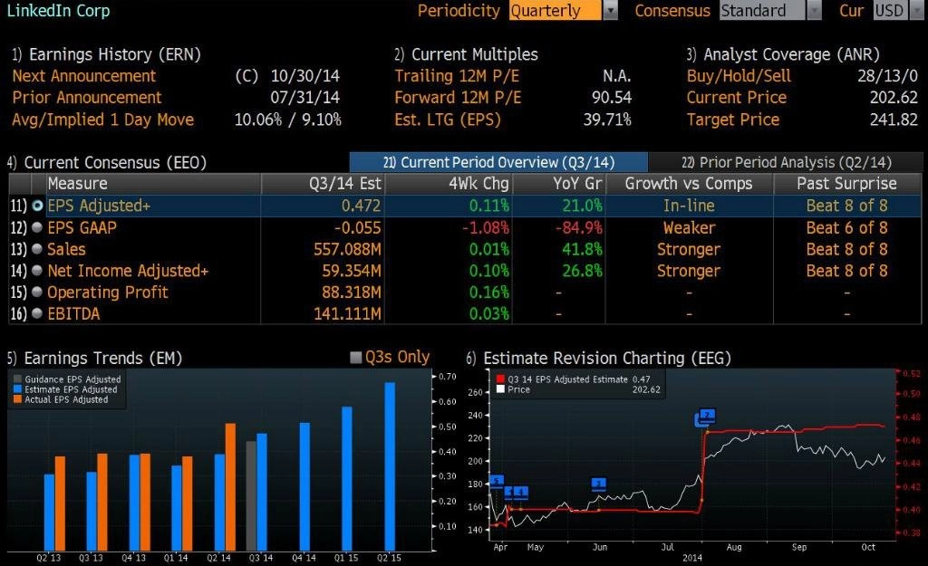928x566 pixels.
Task: Click the Past Surprise column header
Action: click(847, 184)
